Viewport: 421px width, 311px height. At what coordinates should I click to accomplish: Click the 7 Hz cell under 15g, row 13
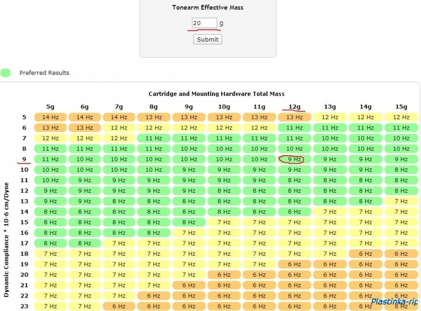click(x=401, y=201)
